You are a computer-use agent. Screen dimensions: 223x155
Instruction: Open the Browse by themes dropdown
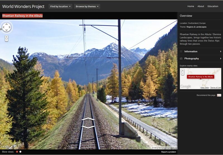[87, 6]
